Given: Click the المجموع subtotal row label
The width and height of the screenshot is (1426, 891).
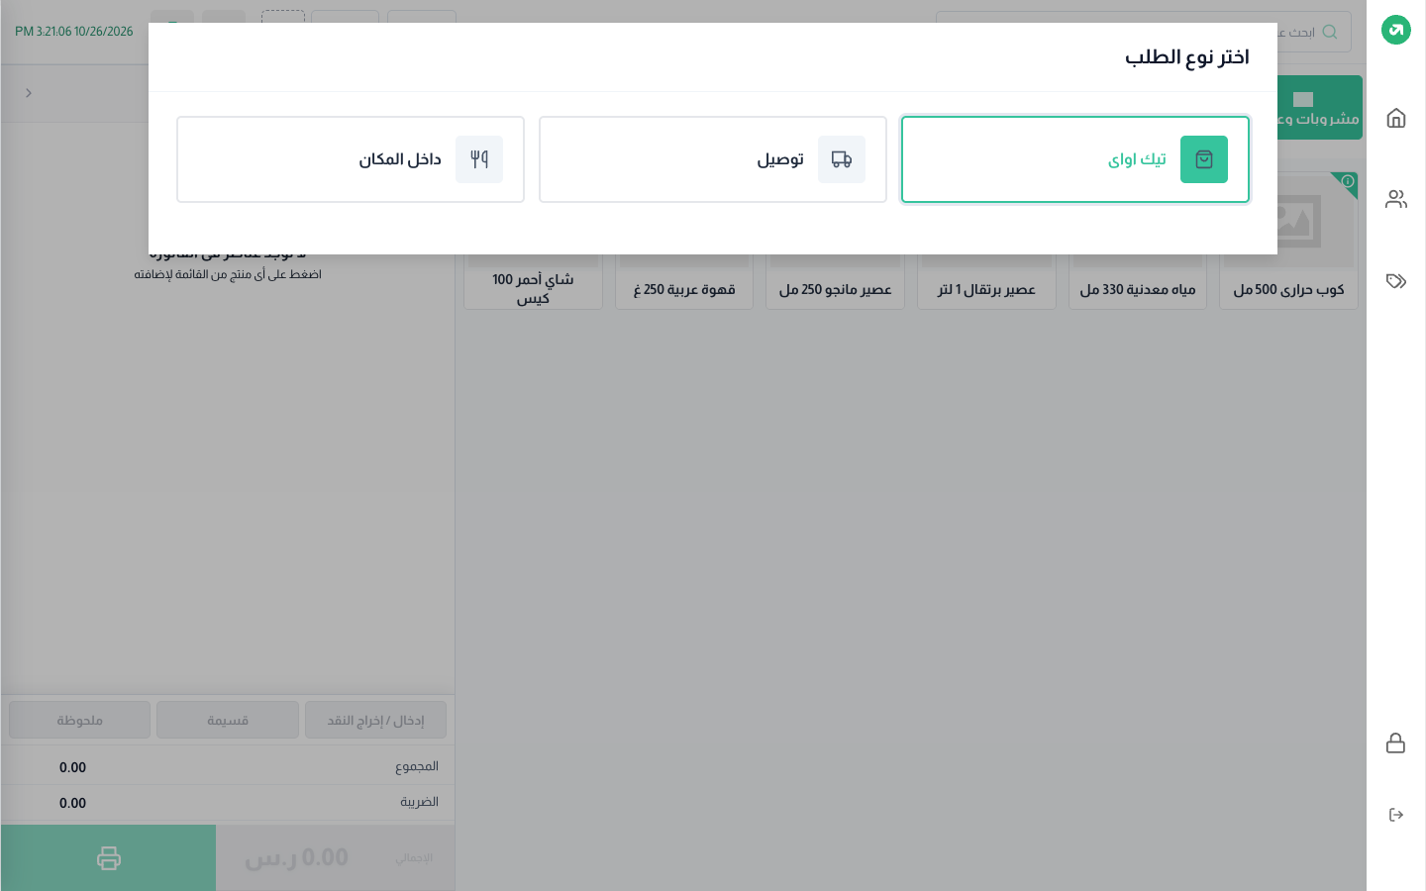Looking at the screenshot, I should 417,766.
